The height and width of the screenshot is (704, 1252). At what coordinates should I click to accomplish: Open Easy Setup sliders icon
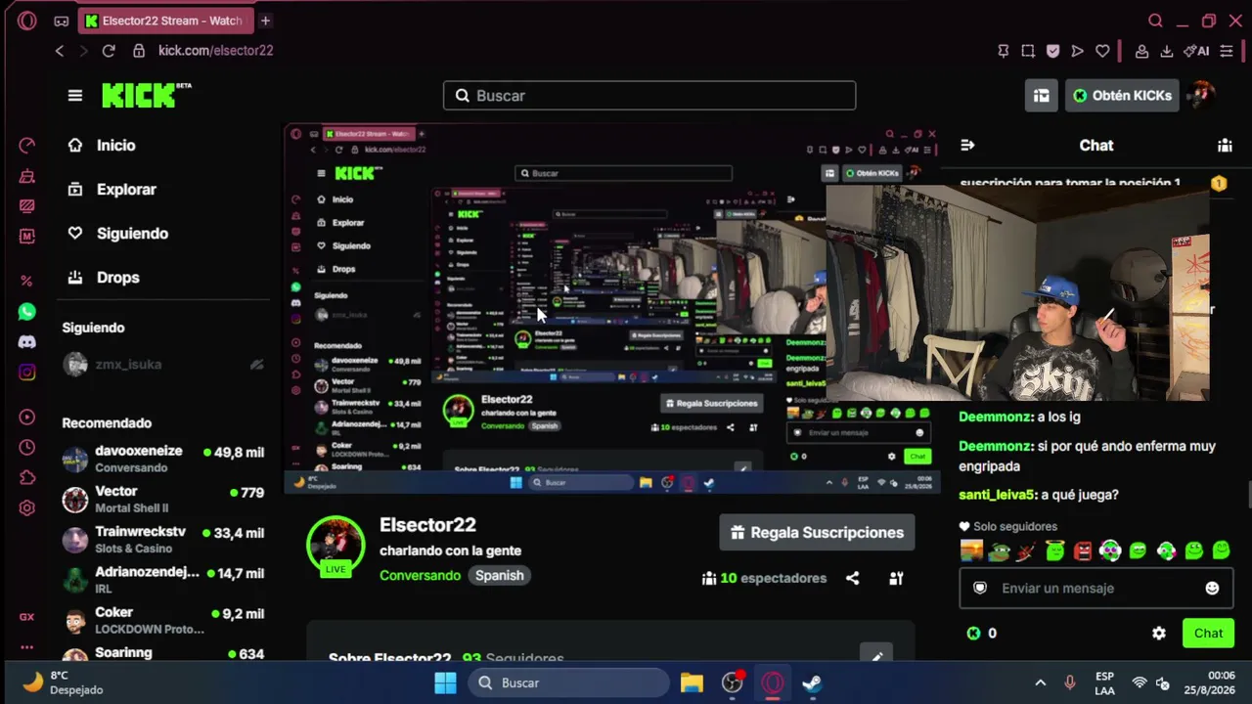pos(1227,51)
